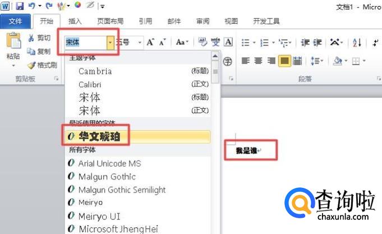Screen dimensions: 382x234
Task: Select 宋体 (标题) font entry
Action: point(138,98)
